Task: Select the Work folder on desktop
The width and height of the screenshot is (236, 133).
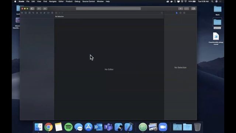Action: tap(218, 11)
